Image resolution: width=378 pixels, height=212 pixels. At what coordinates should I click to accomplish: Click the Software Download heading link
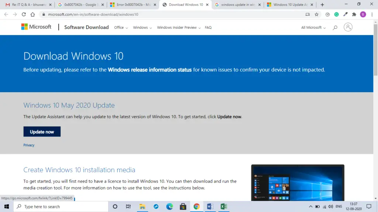point(86,27)
